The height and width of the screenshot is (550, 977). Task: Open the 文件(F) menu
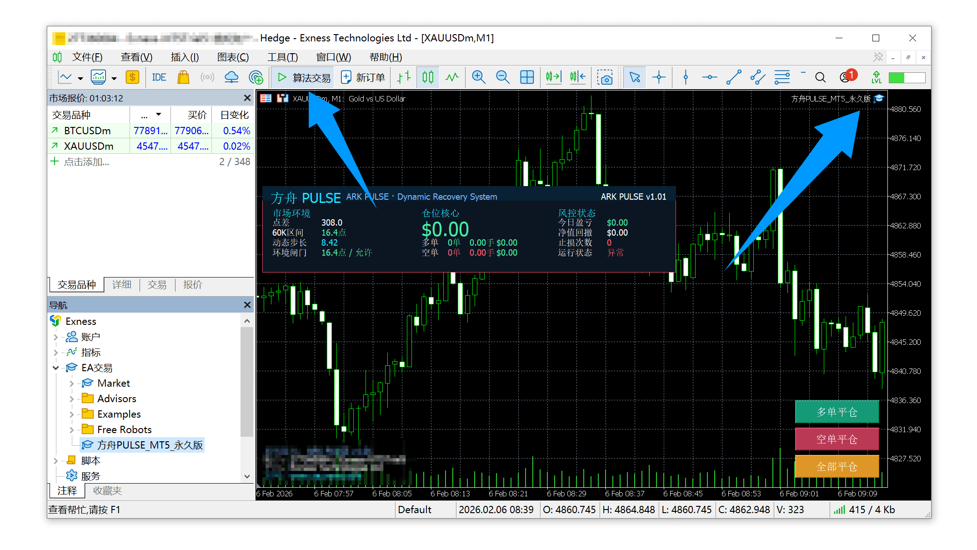point(87,57)
